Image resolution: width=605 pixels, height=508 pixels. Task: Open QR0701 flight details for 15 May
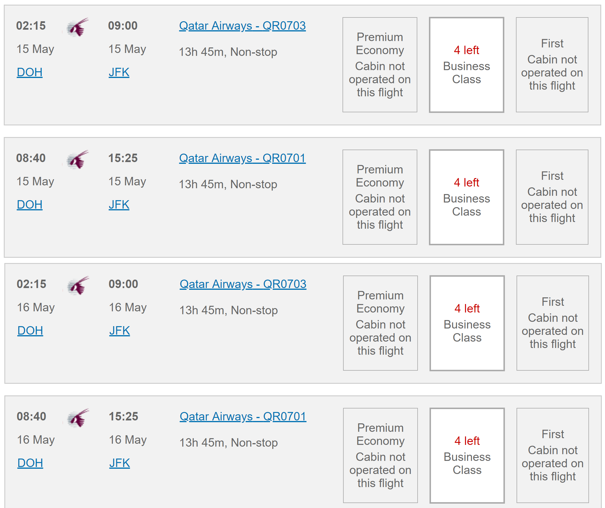click(242, 158)
